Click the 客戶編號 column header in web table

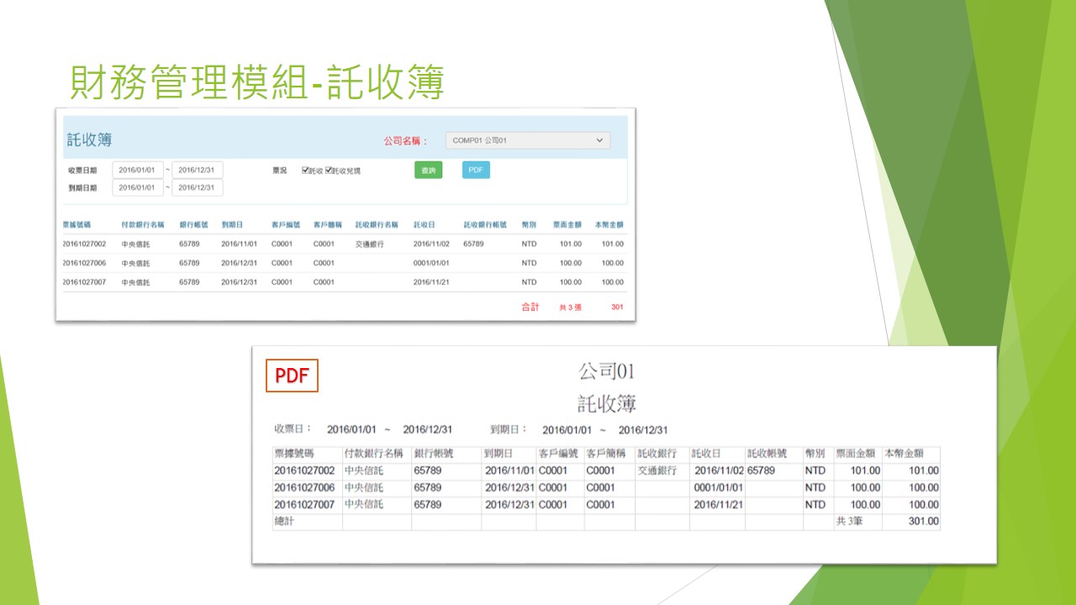[x=286, y=225]
